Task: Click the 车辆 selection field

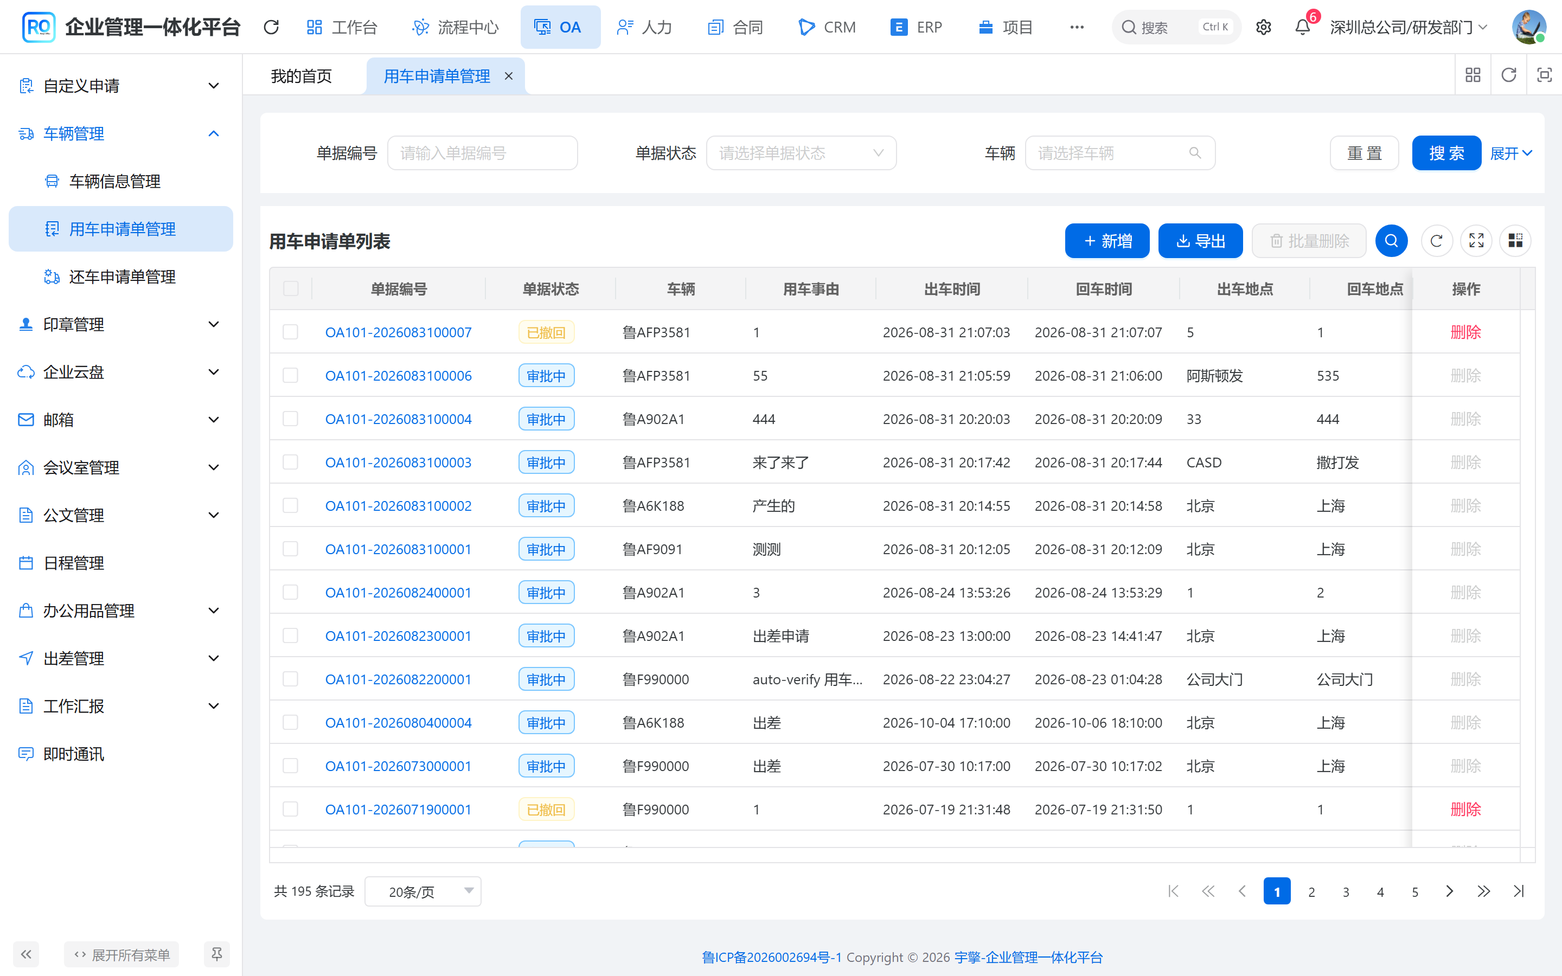Action: click(1120, 153)
